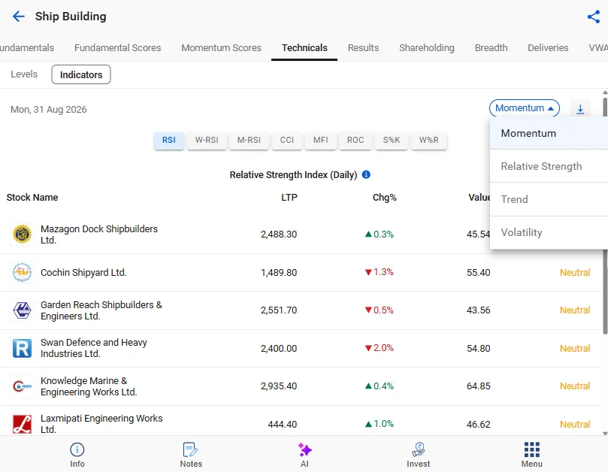Open Swan Defence and Heavy Industries stock
Viewport: 608px width, 472px height.
tap(94, 348)
